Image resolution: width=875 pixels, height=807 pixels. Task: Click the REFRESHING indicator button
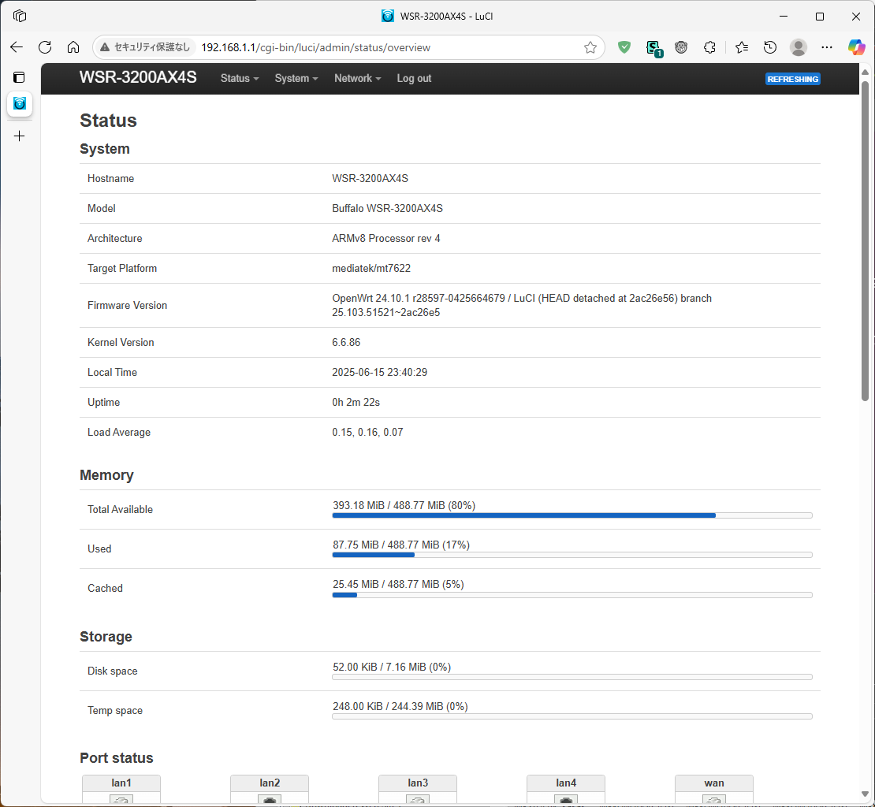792,79
